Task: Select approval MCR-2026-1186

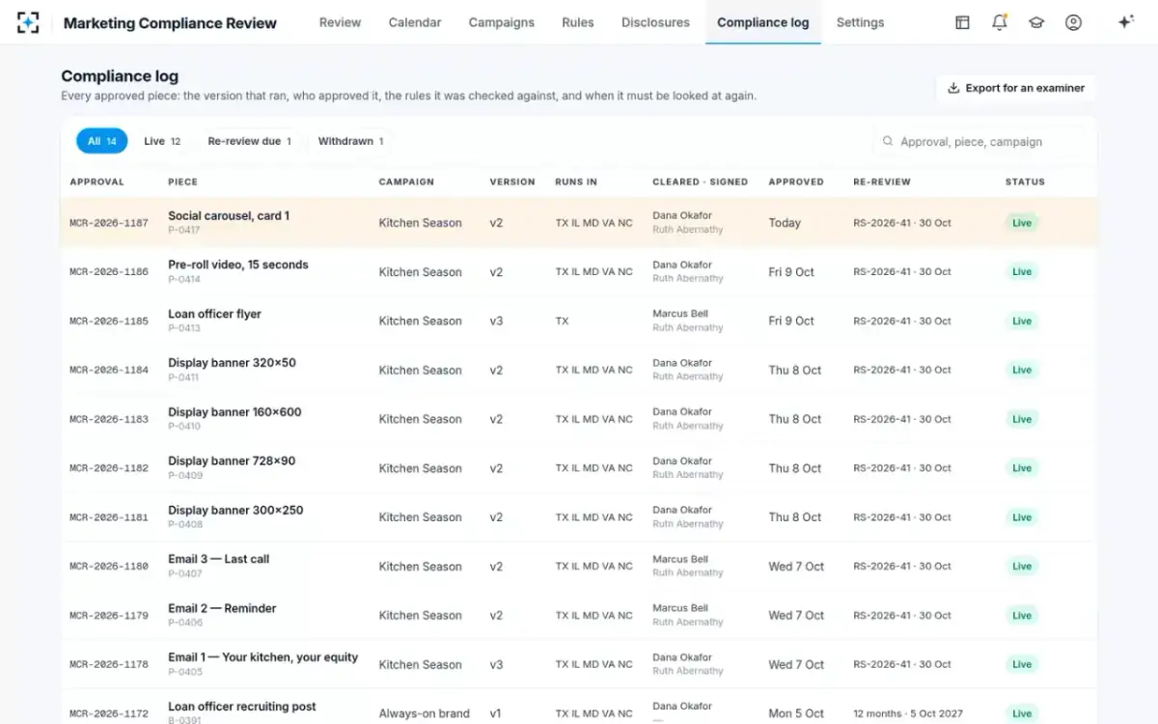Action: [109, 272]
